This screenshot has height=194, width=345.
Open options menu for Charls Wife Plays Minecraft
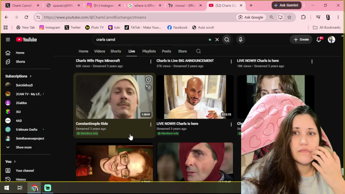click(151, 61)
